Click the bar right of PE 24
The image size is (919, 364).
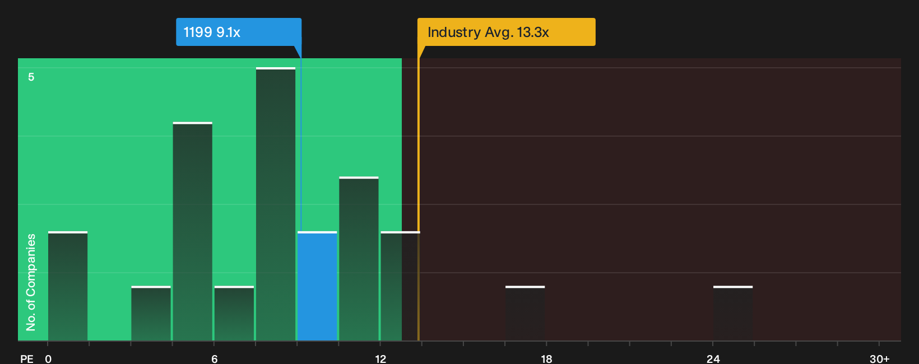tap(733, 314)
